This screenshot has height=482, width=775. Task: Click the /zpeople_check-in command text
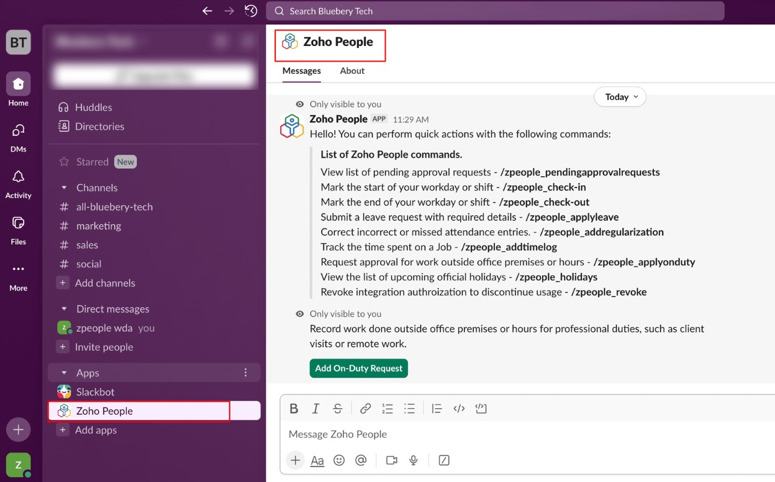[544, 187]
